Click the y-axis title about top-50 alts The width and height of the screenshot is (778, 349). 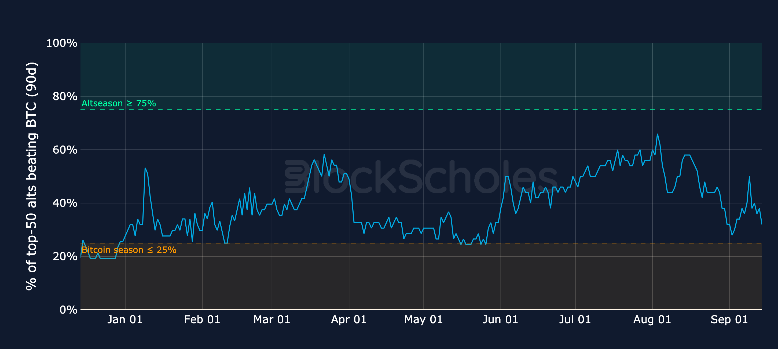click(31, 176)
